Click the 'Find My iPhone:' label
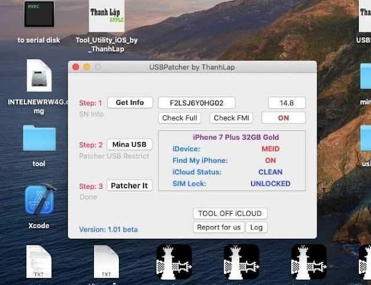The height and width of the screenshot is (285, 371). coord(200,160)
